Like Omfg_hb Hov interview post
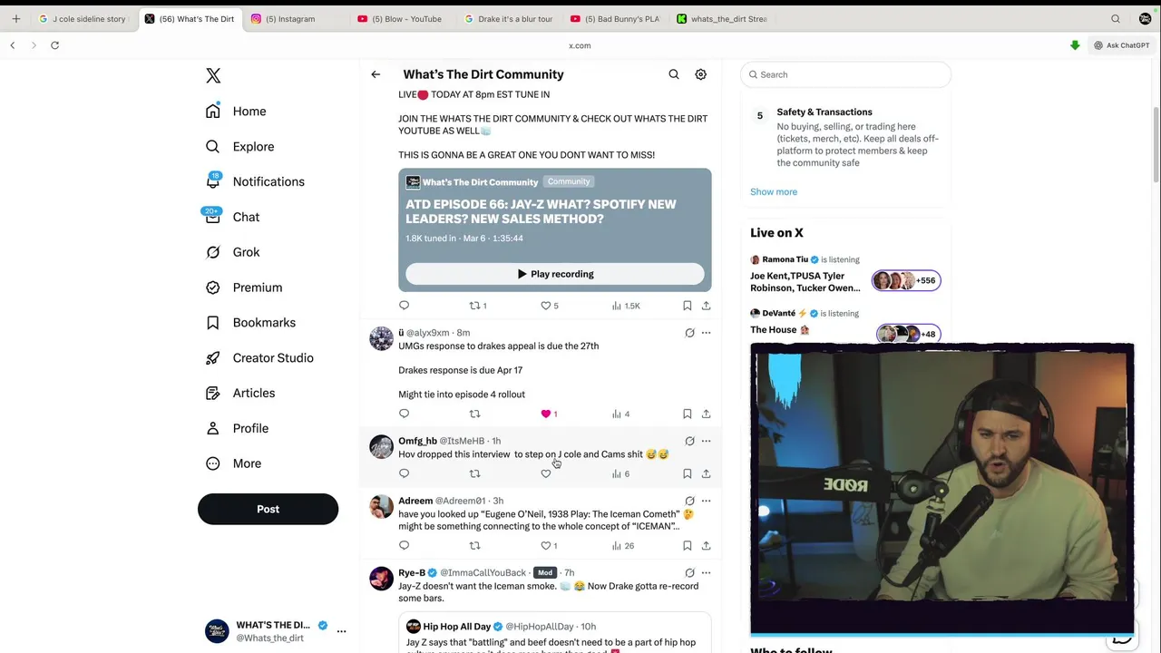This screenshot has width=1161, height=653. click(546, 473)
